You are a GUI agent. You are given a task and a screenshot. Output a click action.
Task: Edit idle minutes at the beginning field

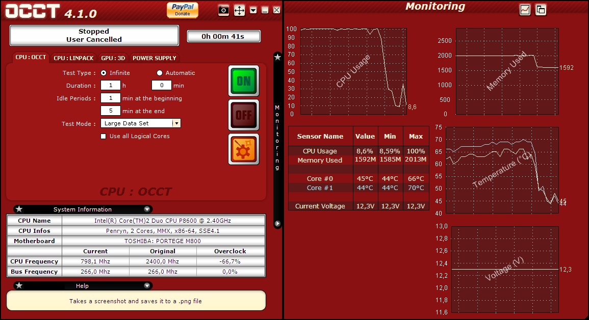(111, 98)
